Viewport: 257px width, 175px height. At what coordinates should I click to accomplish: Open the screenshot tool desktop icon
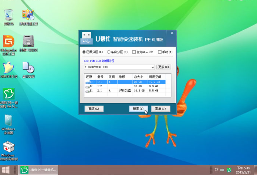(28, 17)
